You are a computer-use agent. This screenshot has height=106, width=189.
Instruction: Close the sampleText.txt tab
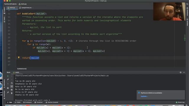33,8
